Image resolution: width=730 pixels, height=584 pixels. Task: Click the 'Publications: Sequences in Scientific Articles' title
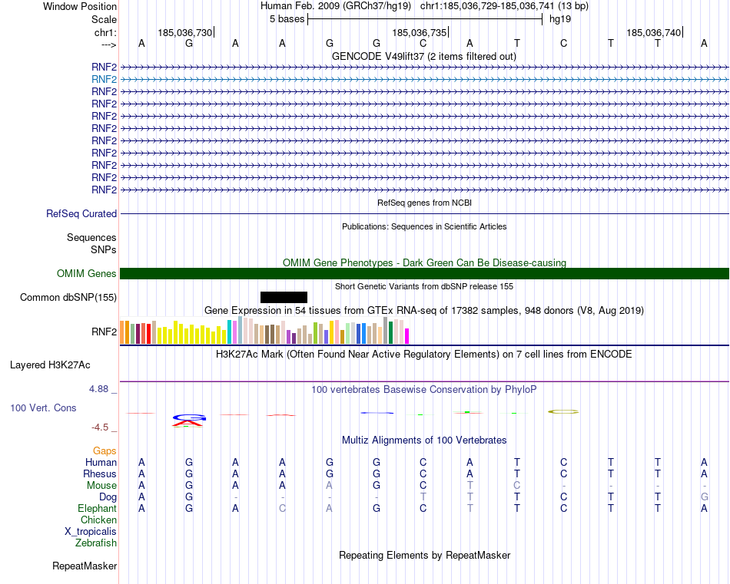tap(424, 226)
